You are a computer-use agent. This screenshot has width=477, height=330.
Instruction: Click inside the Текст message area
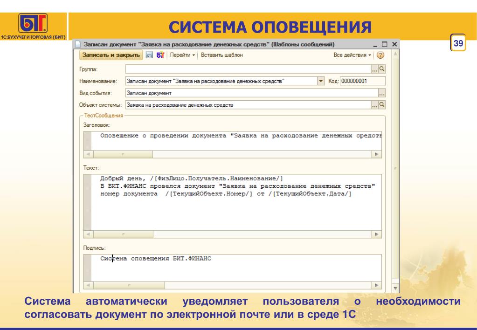(x=236, y=202)
